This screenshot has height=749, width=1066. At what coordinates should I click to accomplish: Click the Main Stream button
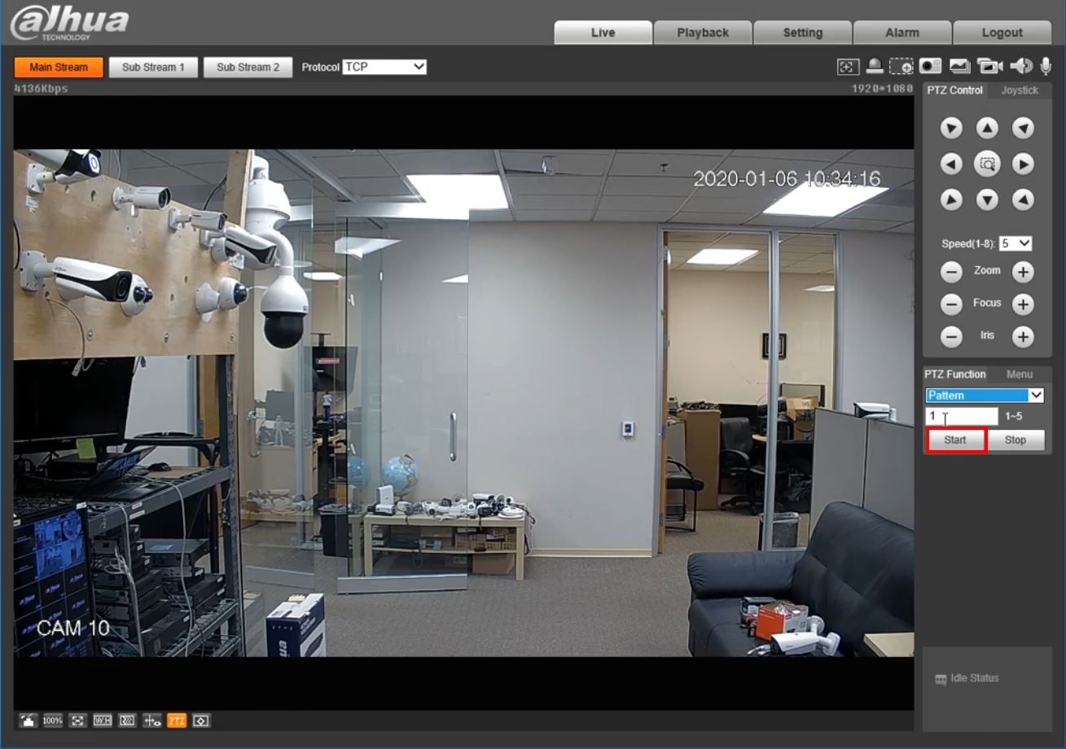point(59,68)
